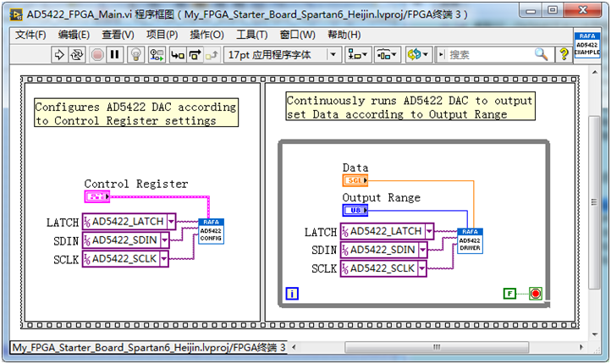Open the 帮助(H) menu
611x364 pixels.
click(344, 35)
